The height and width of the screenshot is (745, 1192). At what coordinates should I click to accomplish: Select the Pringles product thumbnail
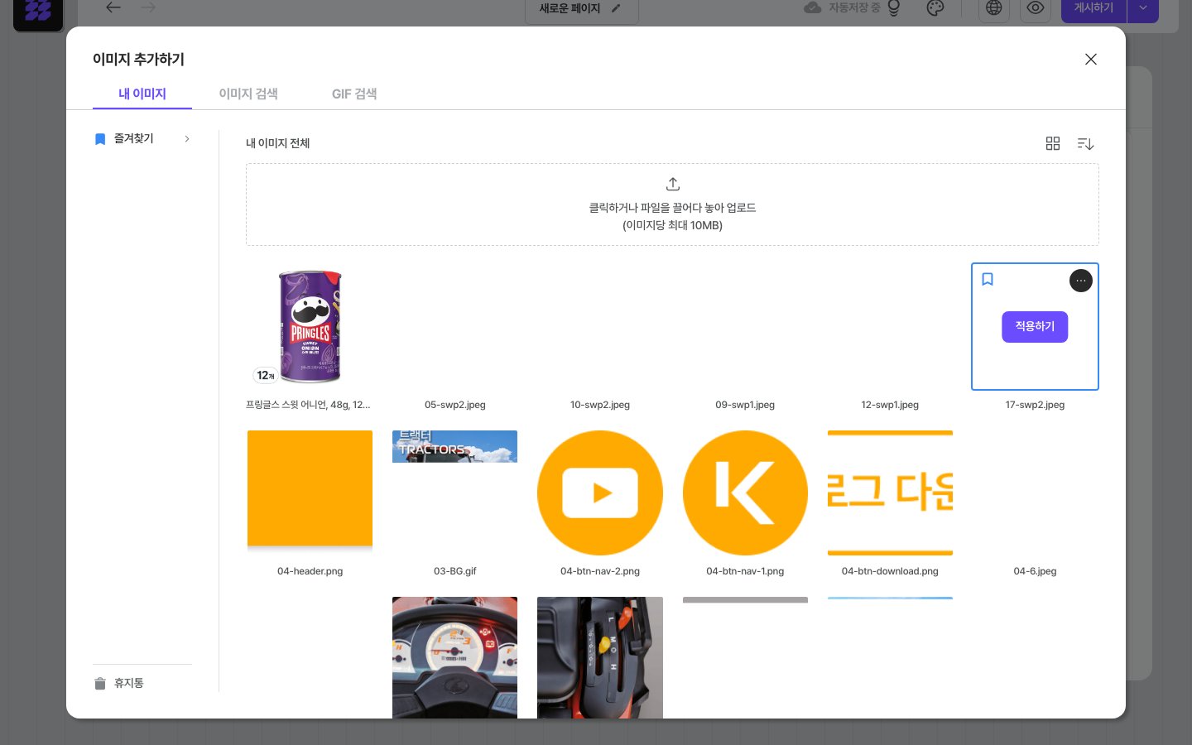point(310,326)
